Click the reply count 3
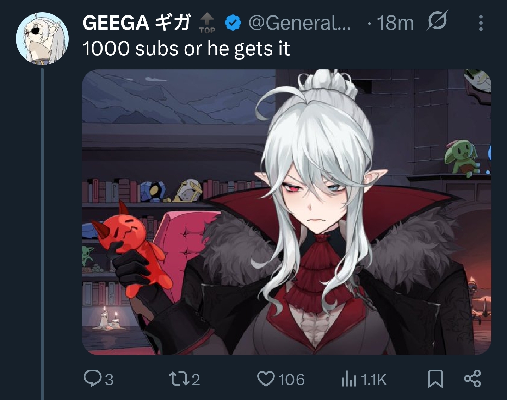This screenshot has height=400, width=507. 109,380
